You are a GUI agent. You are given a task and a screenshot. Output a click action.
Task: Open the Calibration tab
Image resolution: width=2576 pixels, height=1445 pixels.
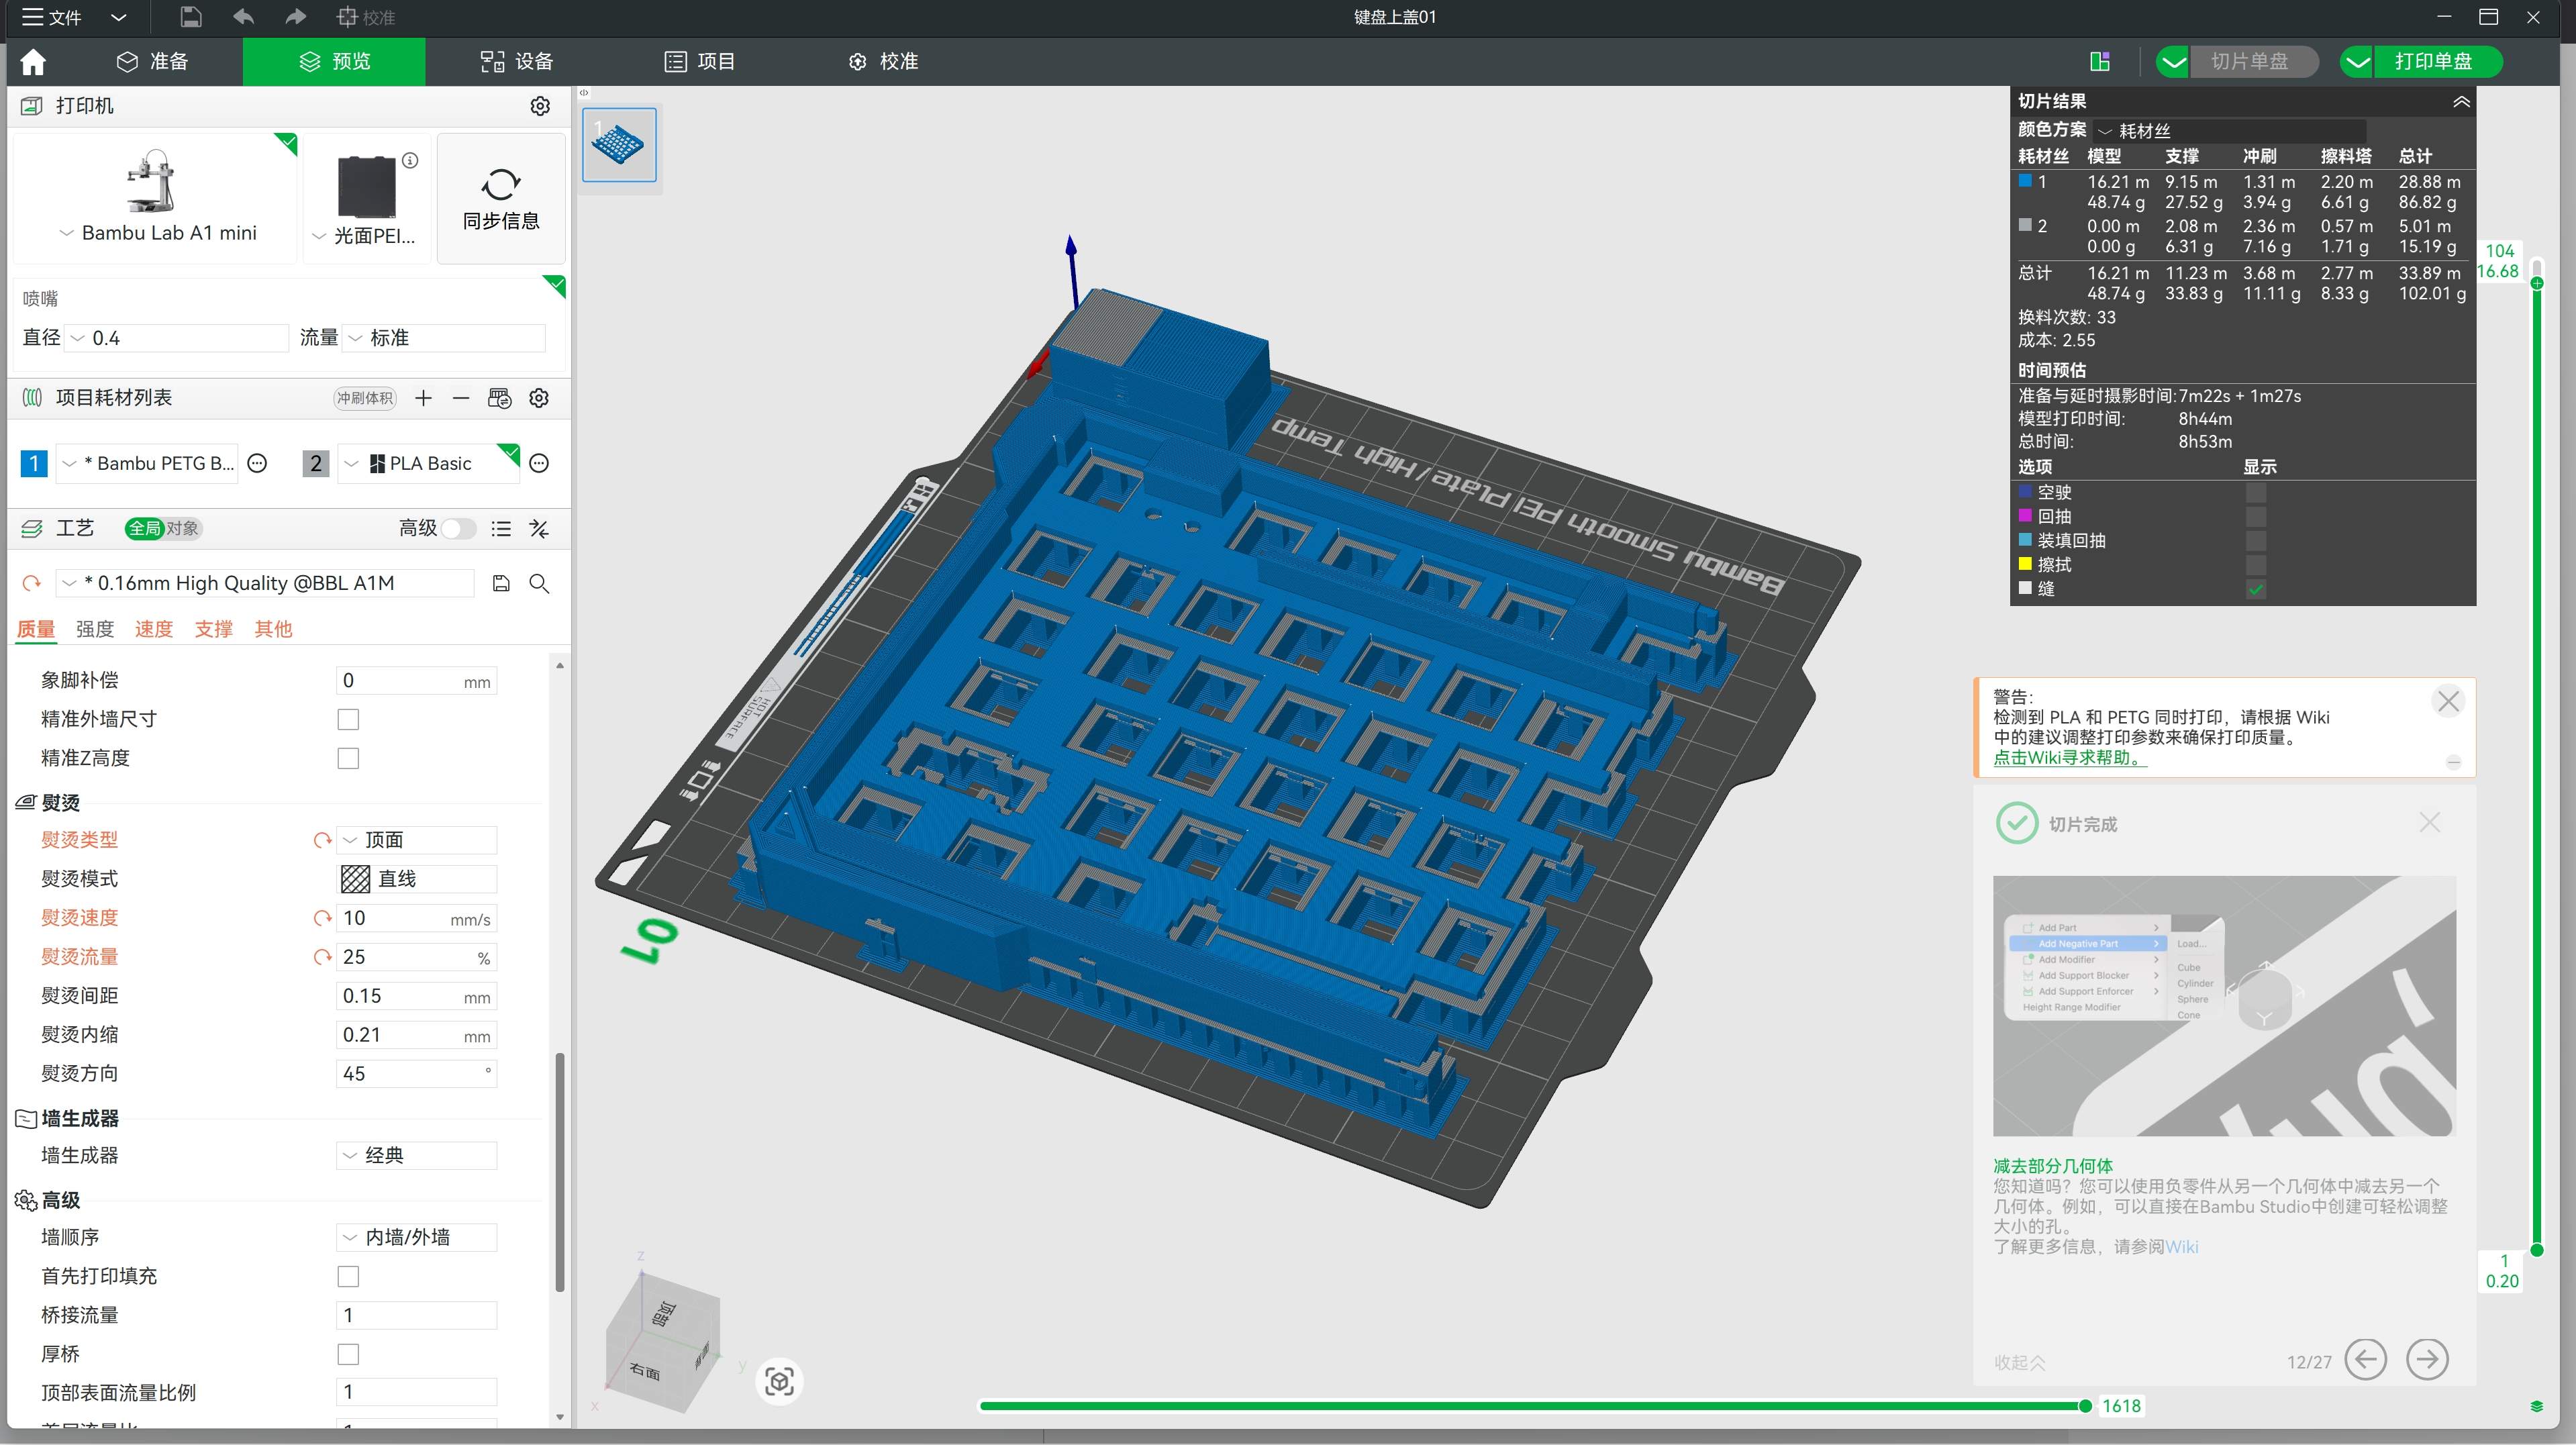click(x=883, y=62)
